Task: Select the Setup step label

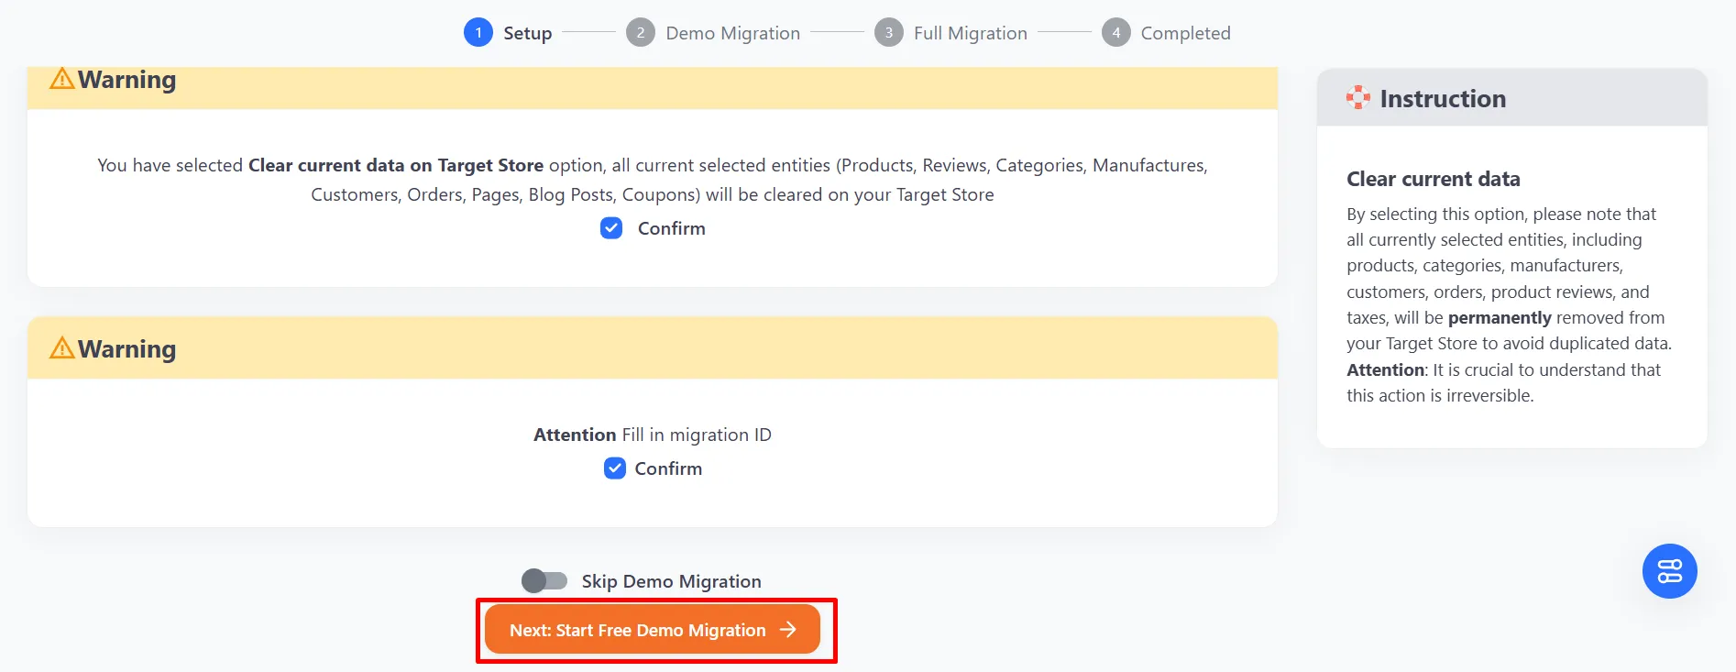Action: tap(528, 33)
